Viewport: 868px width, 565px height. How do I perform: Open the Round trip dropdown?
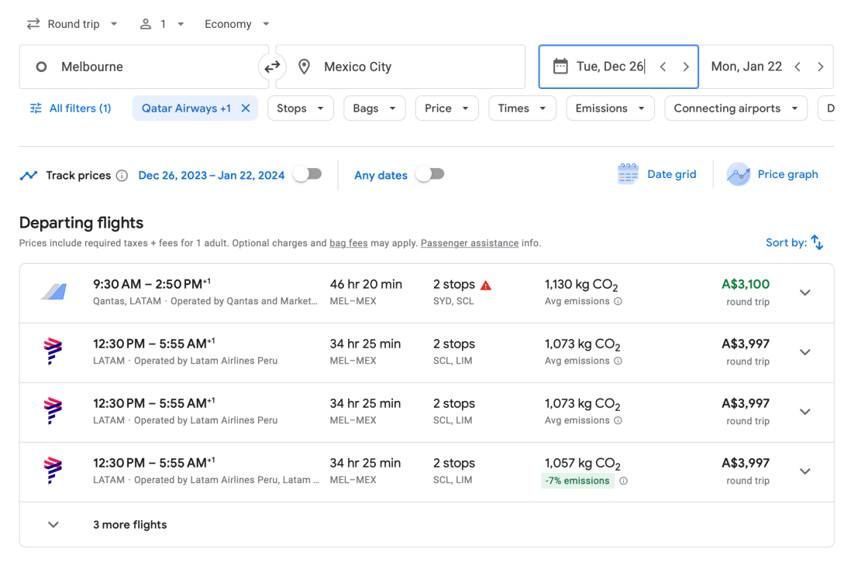(x=72, y=24)
